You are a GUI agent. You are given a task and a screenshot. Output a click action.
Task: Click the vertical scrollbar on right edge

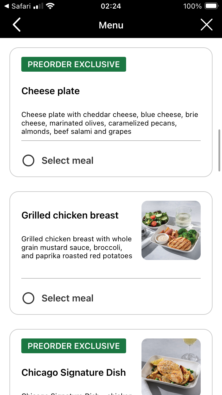click(x=219, y=150)
